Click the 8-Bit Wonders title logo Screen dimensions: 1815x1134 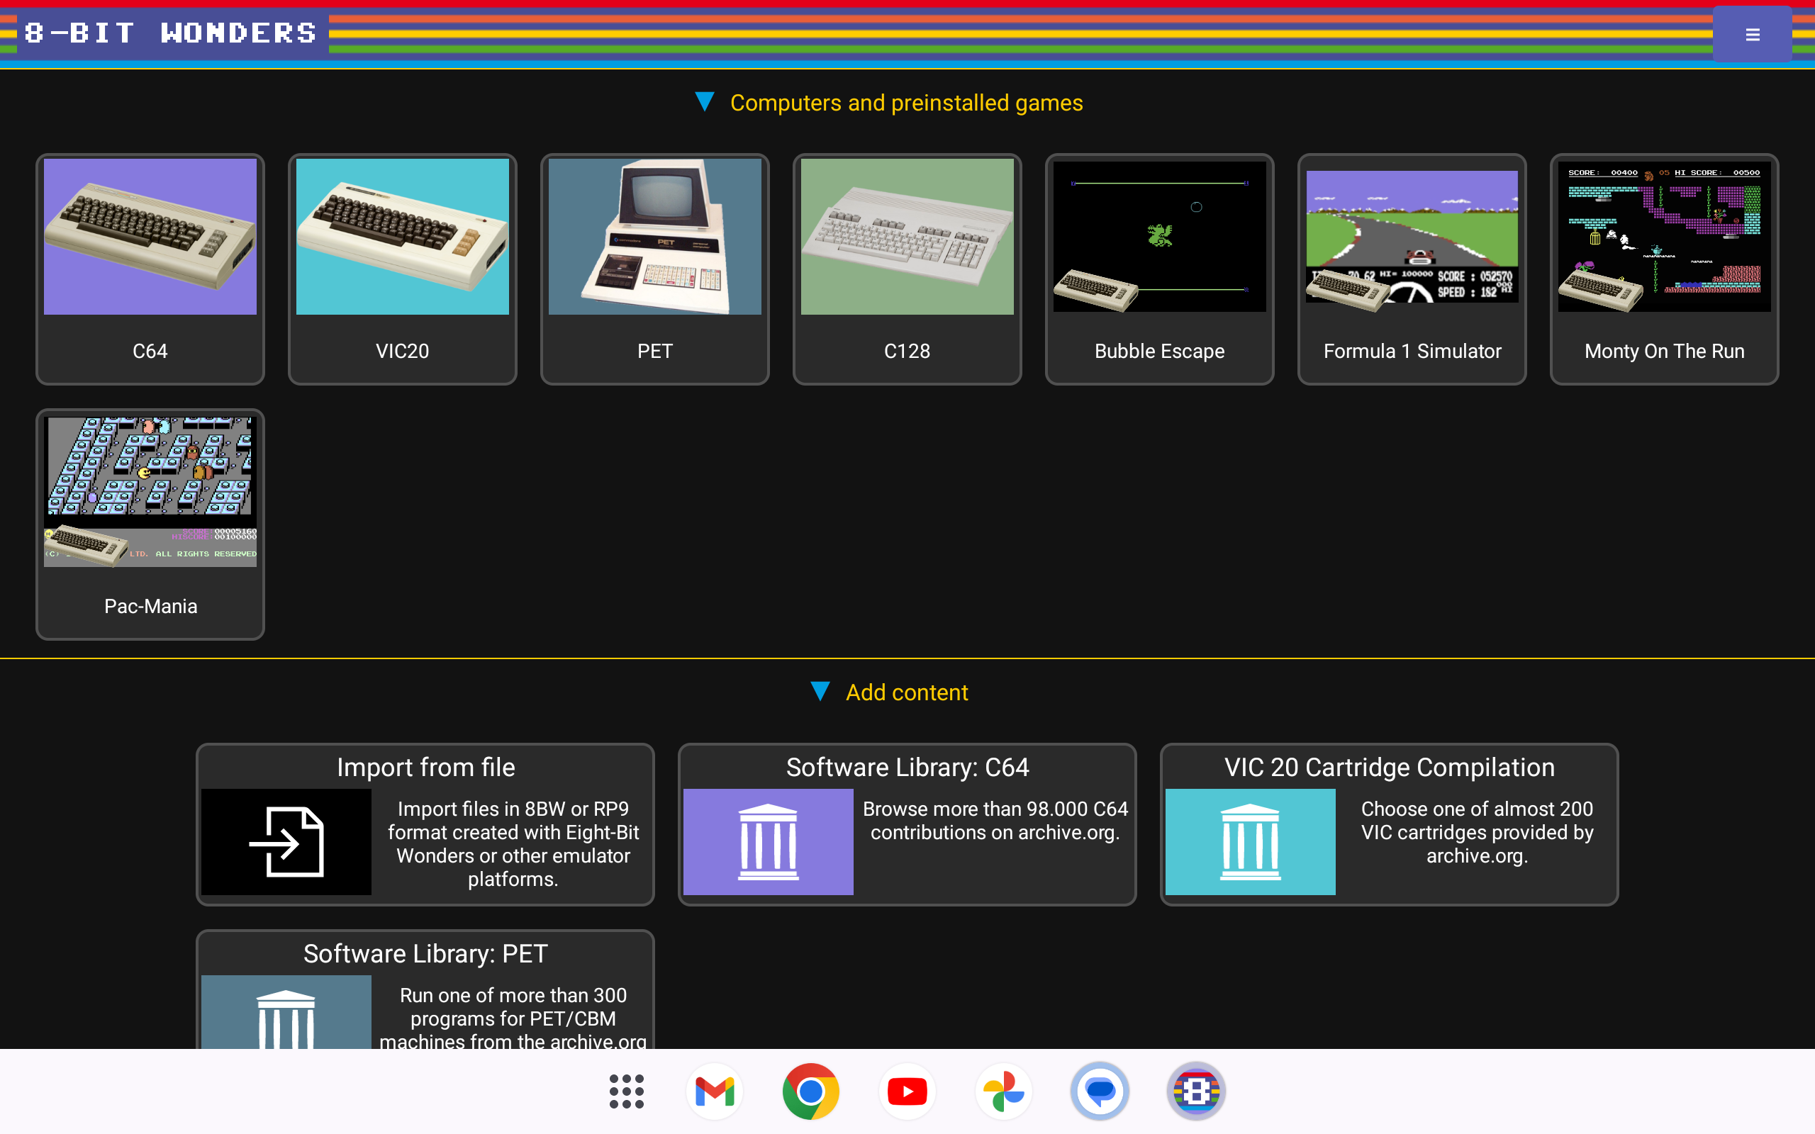click(x=170, y=33)
